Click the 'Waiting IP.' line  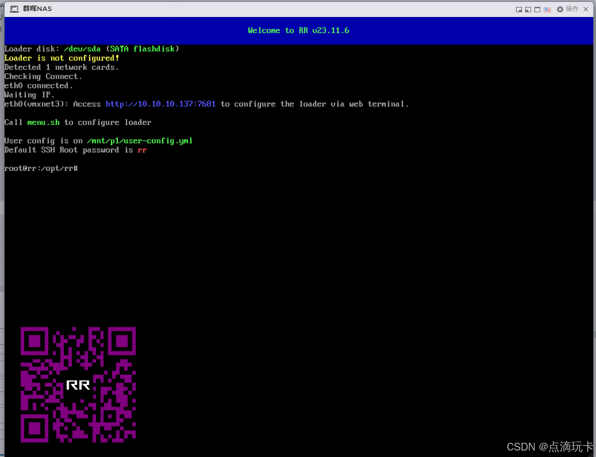(29, 95)
